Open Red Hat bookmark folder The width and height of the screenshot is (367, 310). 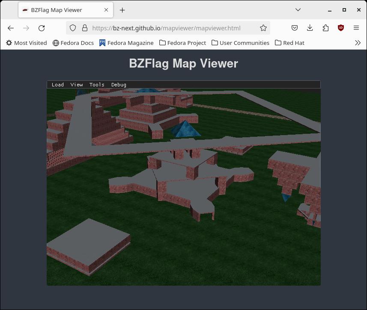(289, 43)
